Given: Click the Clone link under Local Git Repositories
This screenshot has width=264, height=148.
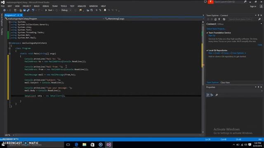Looking at the screenshot, I should tap(226, 53).
